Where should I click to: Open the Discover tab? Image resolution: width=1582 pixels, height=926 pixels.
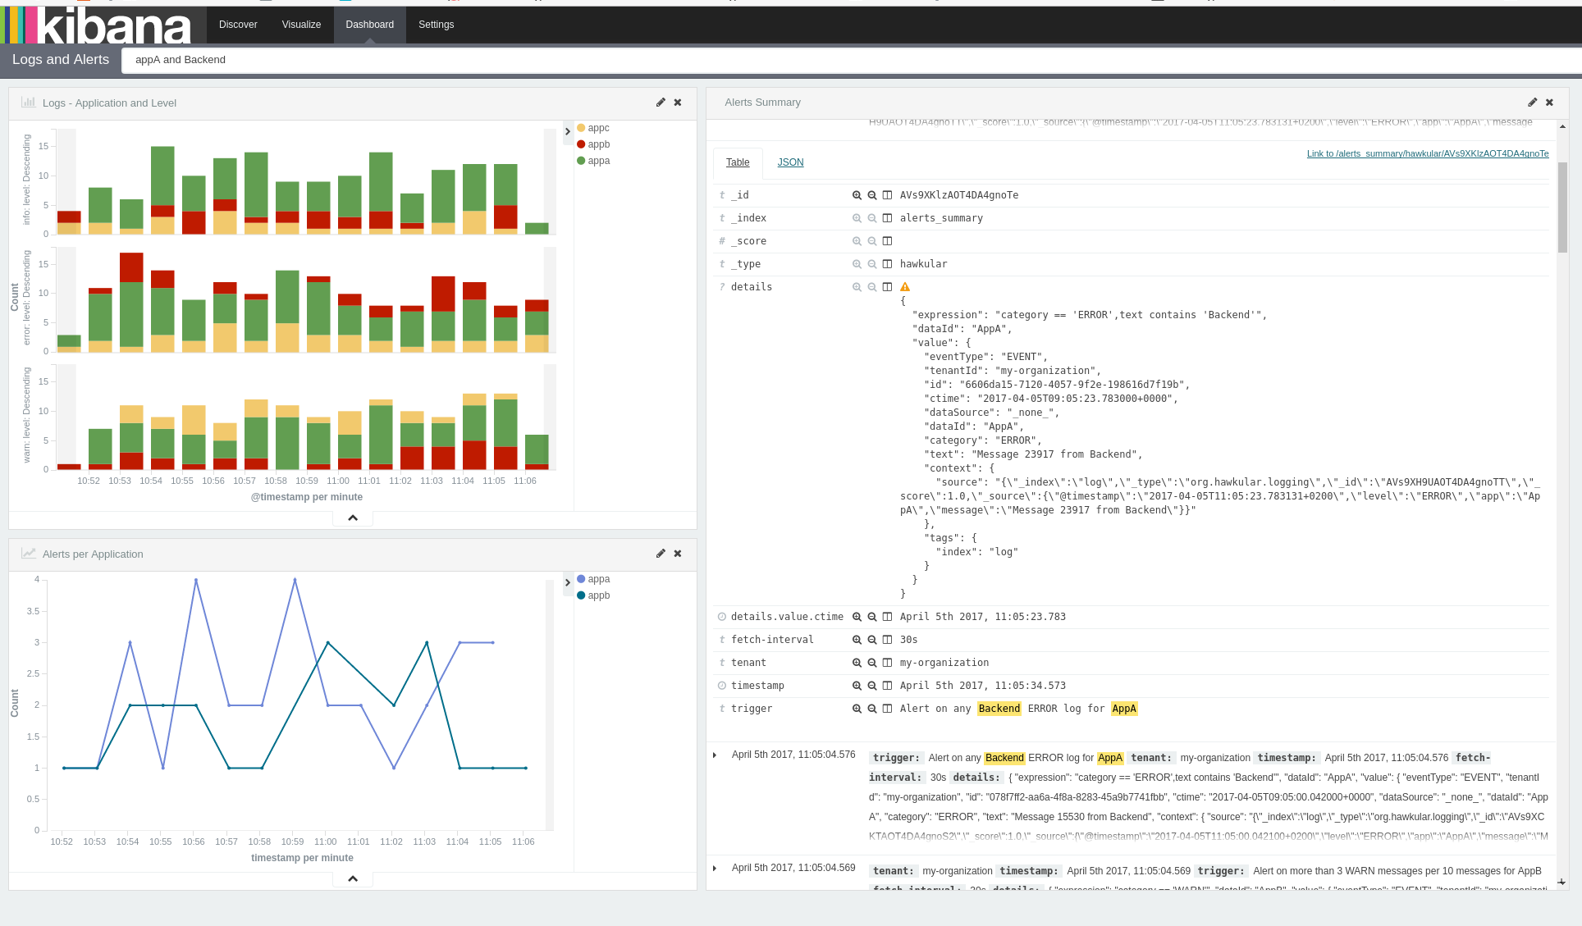[238, 25]
